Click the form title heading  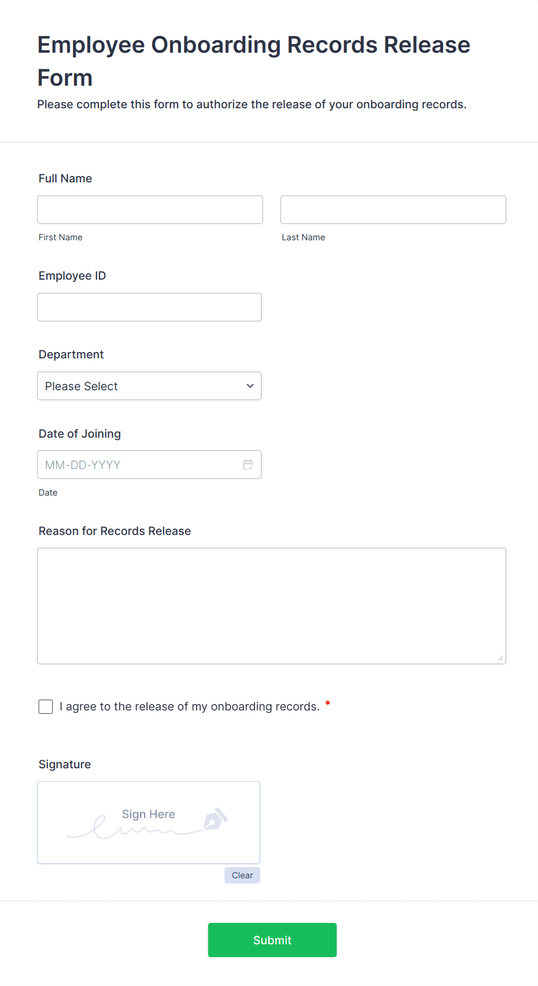pyautogui.click(x=253, y=61)
